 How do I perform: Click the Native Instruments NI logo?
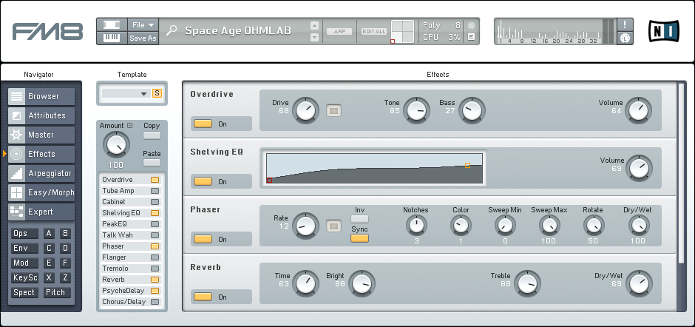click(663, 31)
